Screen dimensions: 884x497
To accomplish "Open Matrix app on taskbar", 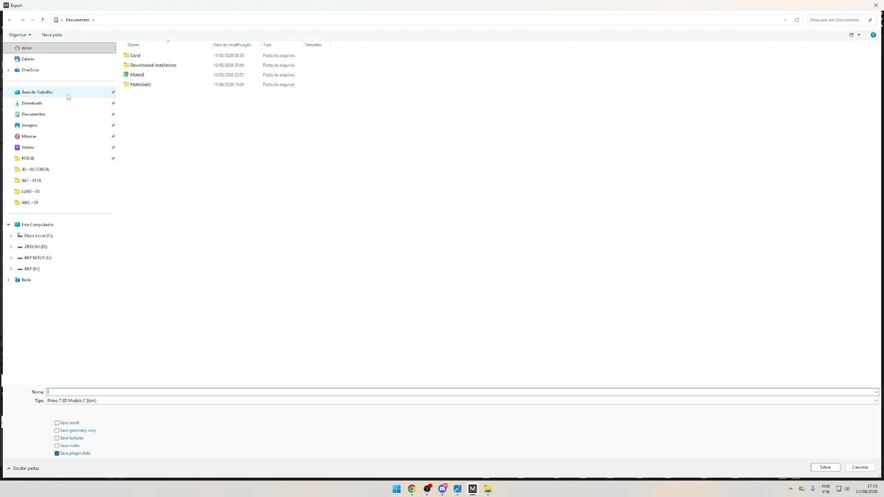I will point(472,489).
